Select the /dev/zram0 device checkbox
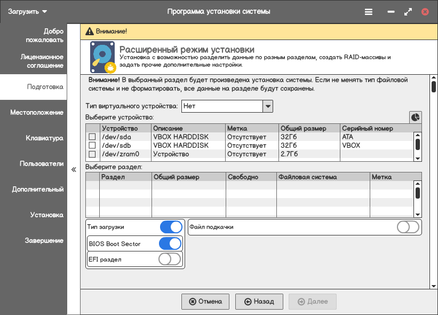Viewport: 438px width, 315px height. (x=92, y=154)
